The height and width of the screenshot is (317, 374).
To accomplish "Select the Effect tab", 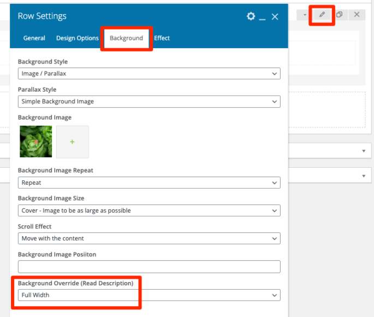I will (162, 38).
